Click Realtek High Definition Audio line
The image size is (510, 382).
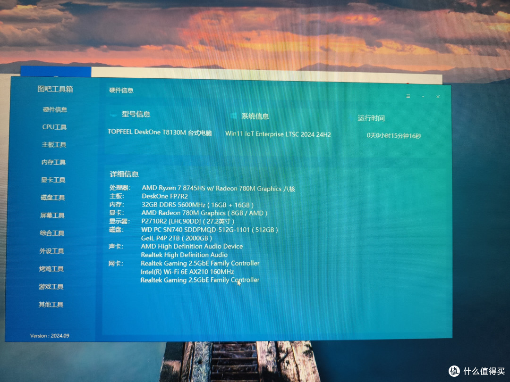coord(184,255)
